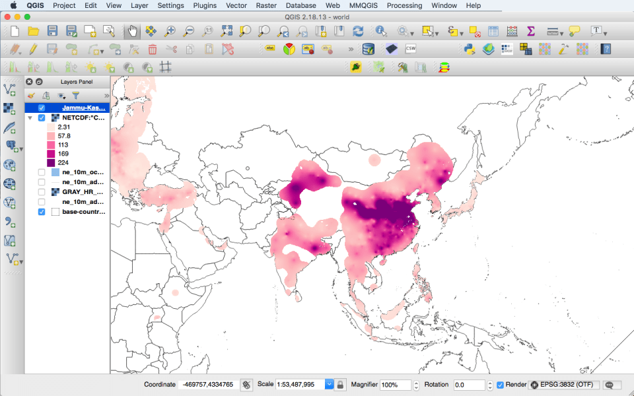Viewport: 634px width, 396px height.
Task: Open the layer styling paintbrush in Layers Panel
Action: point(31,96)
